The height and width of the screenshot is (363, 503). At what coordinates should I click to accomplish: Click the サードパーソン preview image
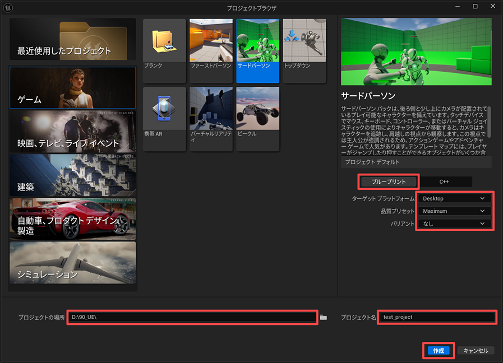(x=416, y=52)
